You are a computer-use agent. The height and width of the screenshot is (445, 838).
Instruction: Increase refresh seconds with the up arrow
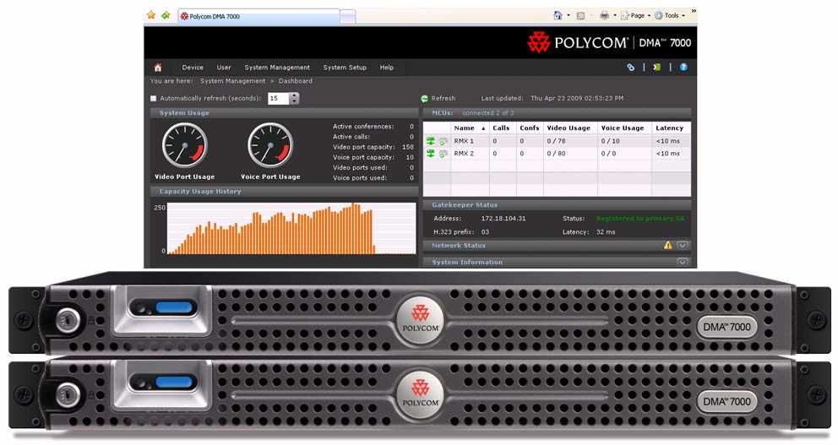[295, 95]
